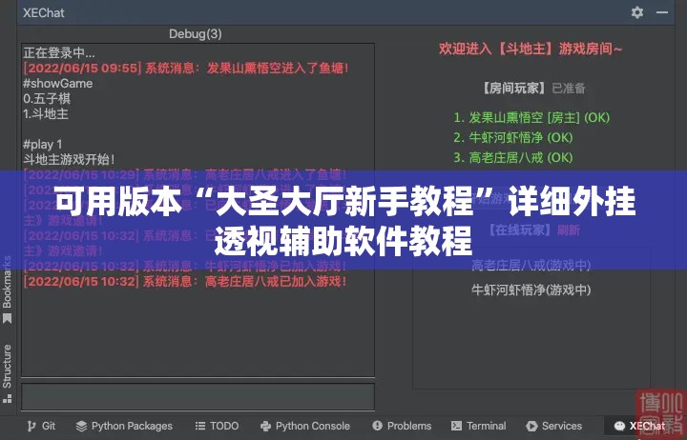Click the #play 1 command line
The width and height of the screenshot is (687, 440).
click(x=43, y=144)
